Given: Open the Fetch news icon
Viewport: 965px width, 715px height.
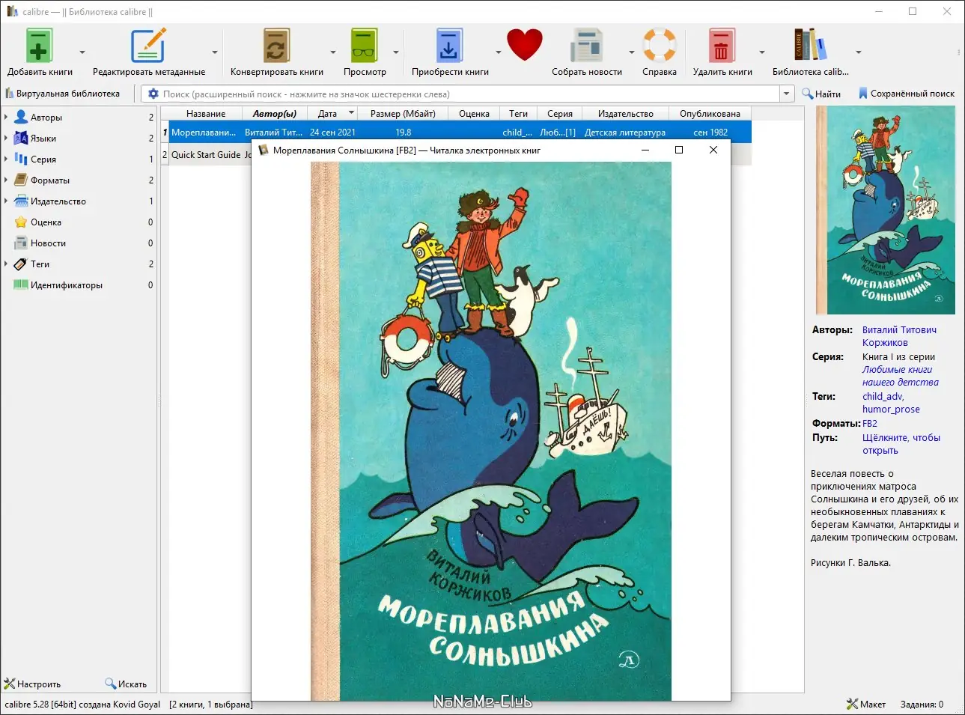Looking at the screenshot, I should 586,46.
